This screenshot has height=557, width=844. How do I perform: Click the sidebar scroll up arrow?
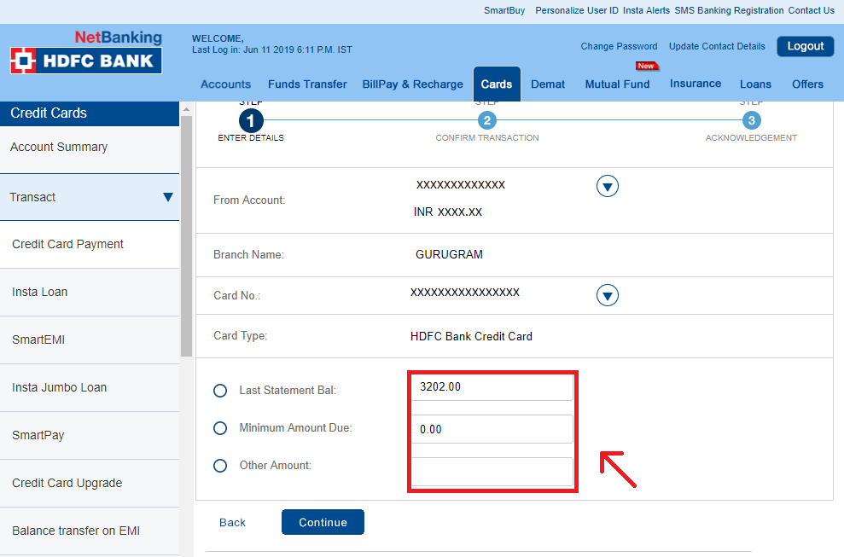click(x=186, y=108)
